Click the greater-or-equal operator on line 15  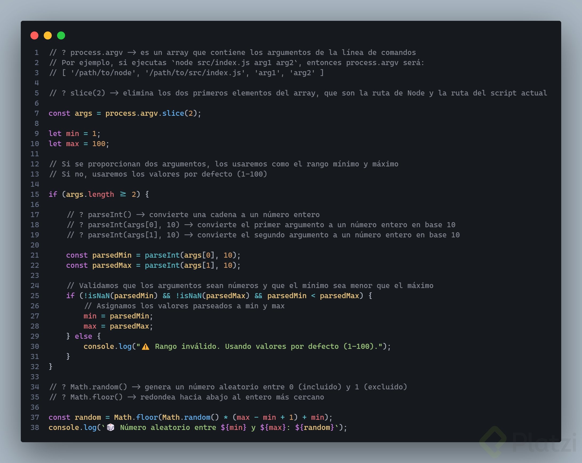pyautogui.click(x=123, y=194)
